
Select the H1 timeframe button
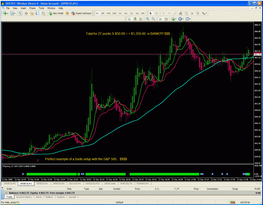pos(120,13)
